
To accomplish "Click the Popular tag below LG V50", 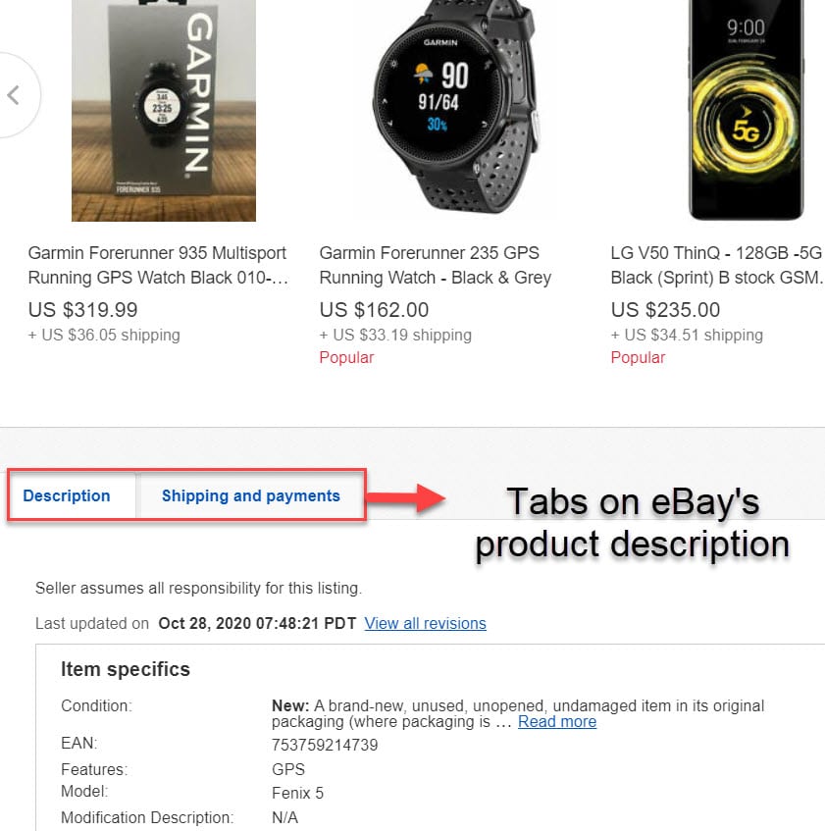I will (x=638, y=357).
